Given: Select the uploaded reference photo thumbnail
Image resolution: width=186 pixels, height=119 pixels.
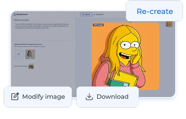Looking at the screenshot, I should pyautogui.click(x=30, y=54).
